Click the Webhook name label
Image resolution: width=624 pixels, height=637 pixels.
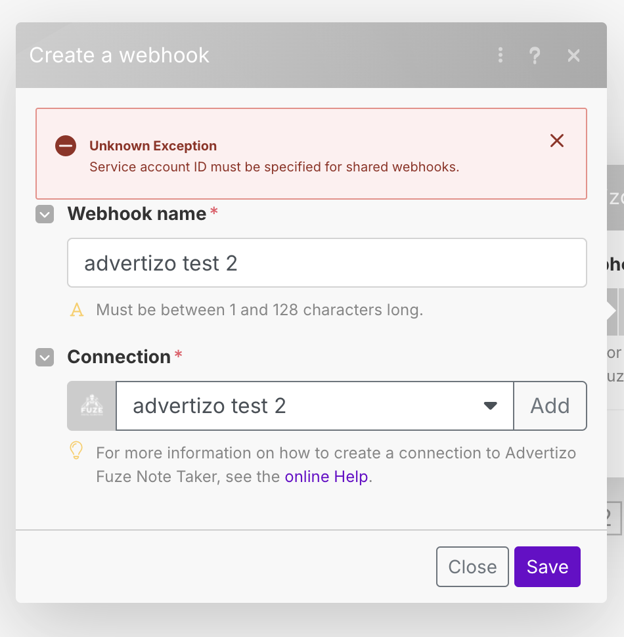pos(137,214)
